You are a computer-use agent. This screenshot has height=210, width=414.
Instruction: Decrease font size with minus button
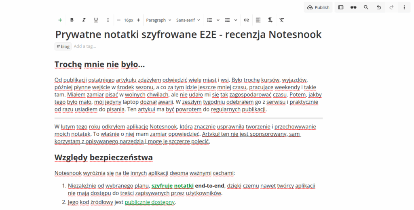(118, 20)
